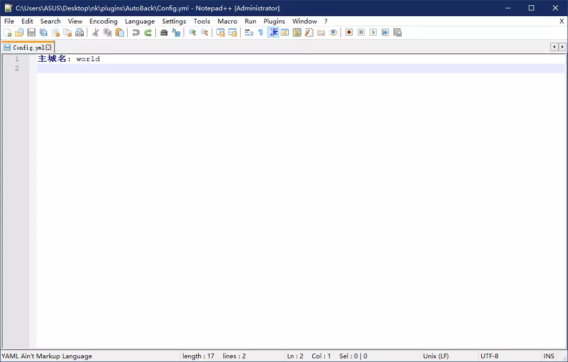Image resolution: width=568 pixels, height=362 pixels.
Task: Close the Config.yml tab with red X
Action: click(49, 48)
